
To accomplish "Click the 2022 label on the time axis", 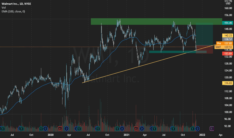I will pyautogui.click(x=202, y=135).
